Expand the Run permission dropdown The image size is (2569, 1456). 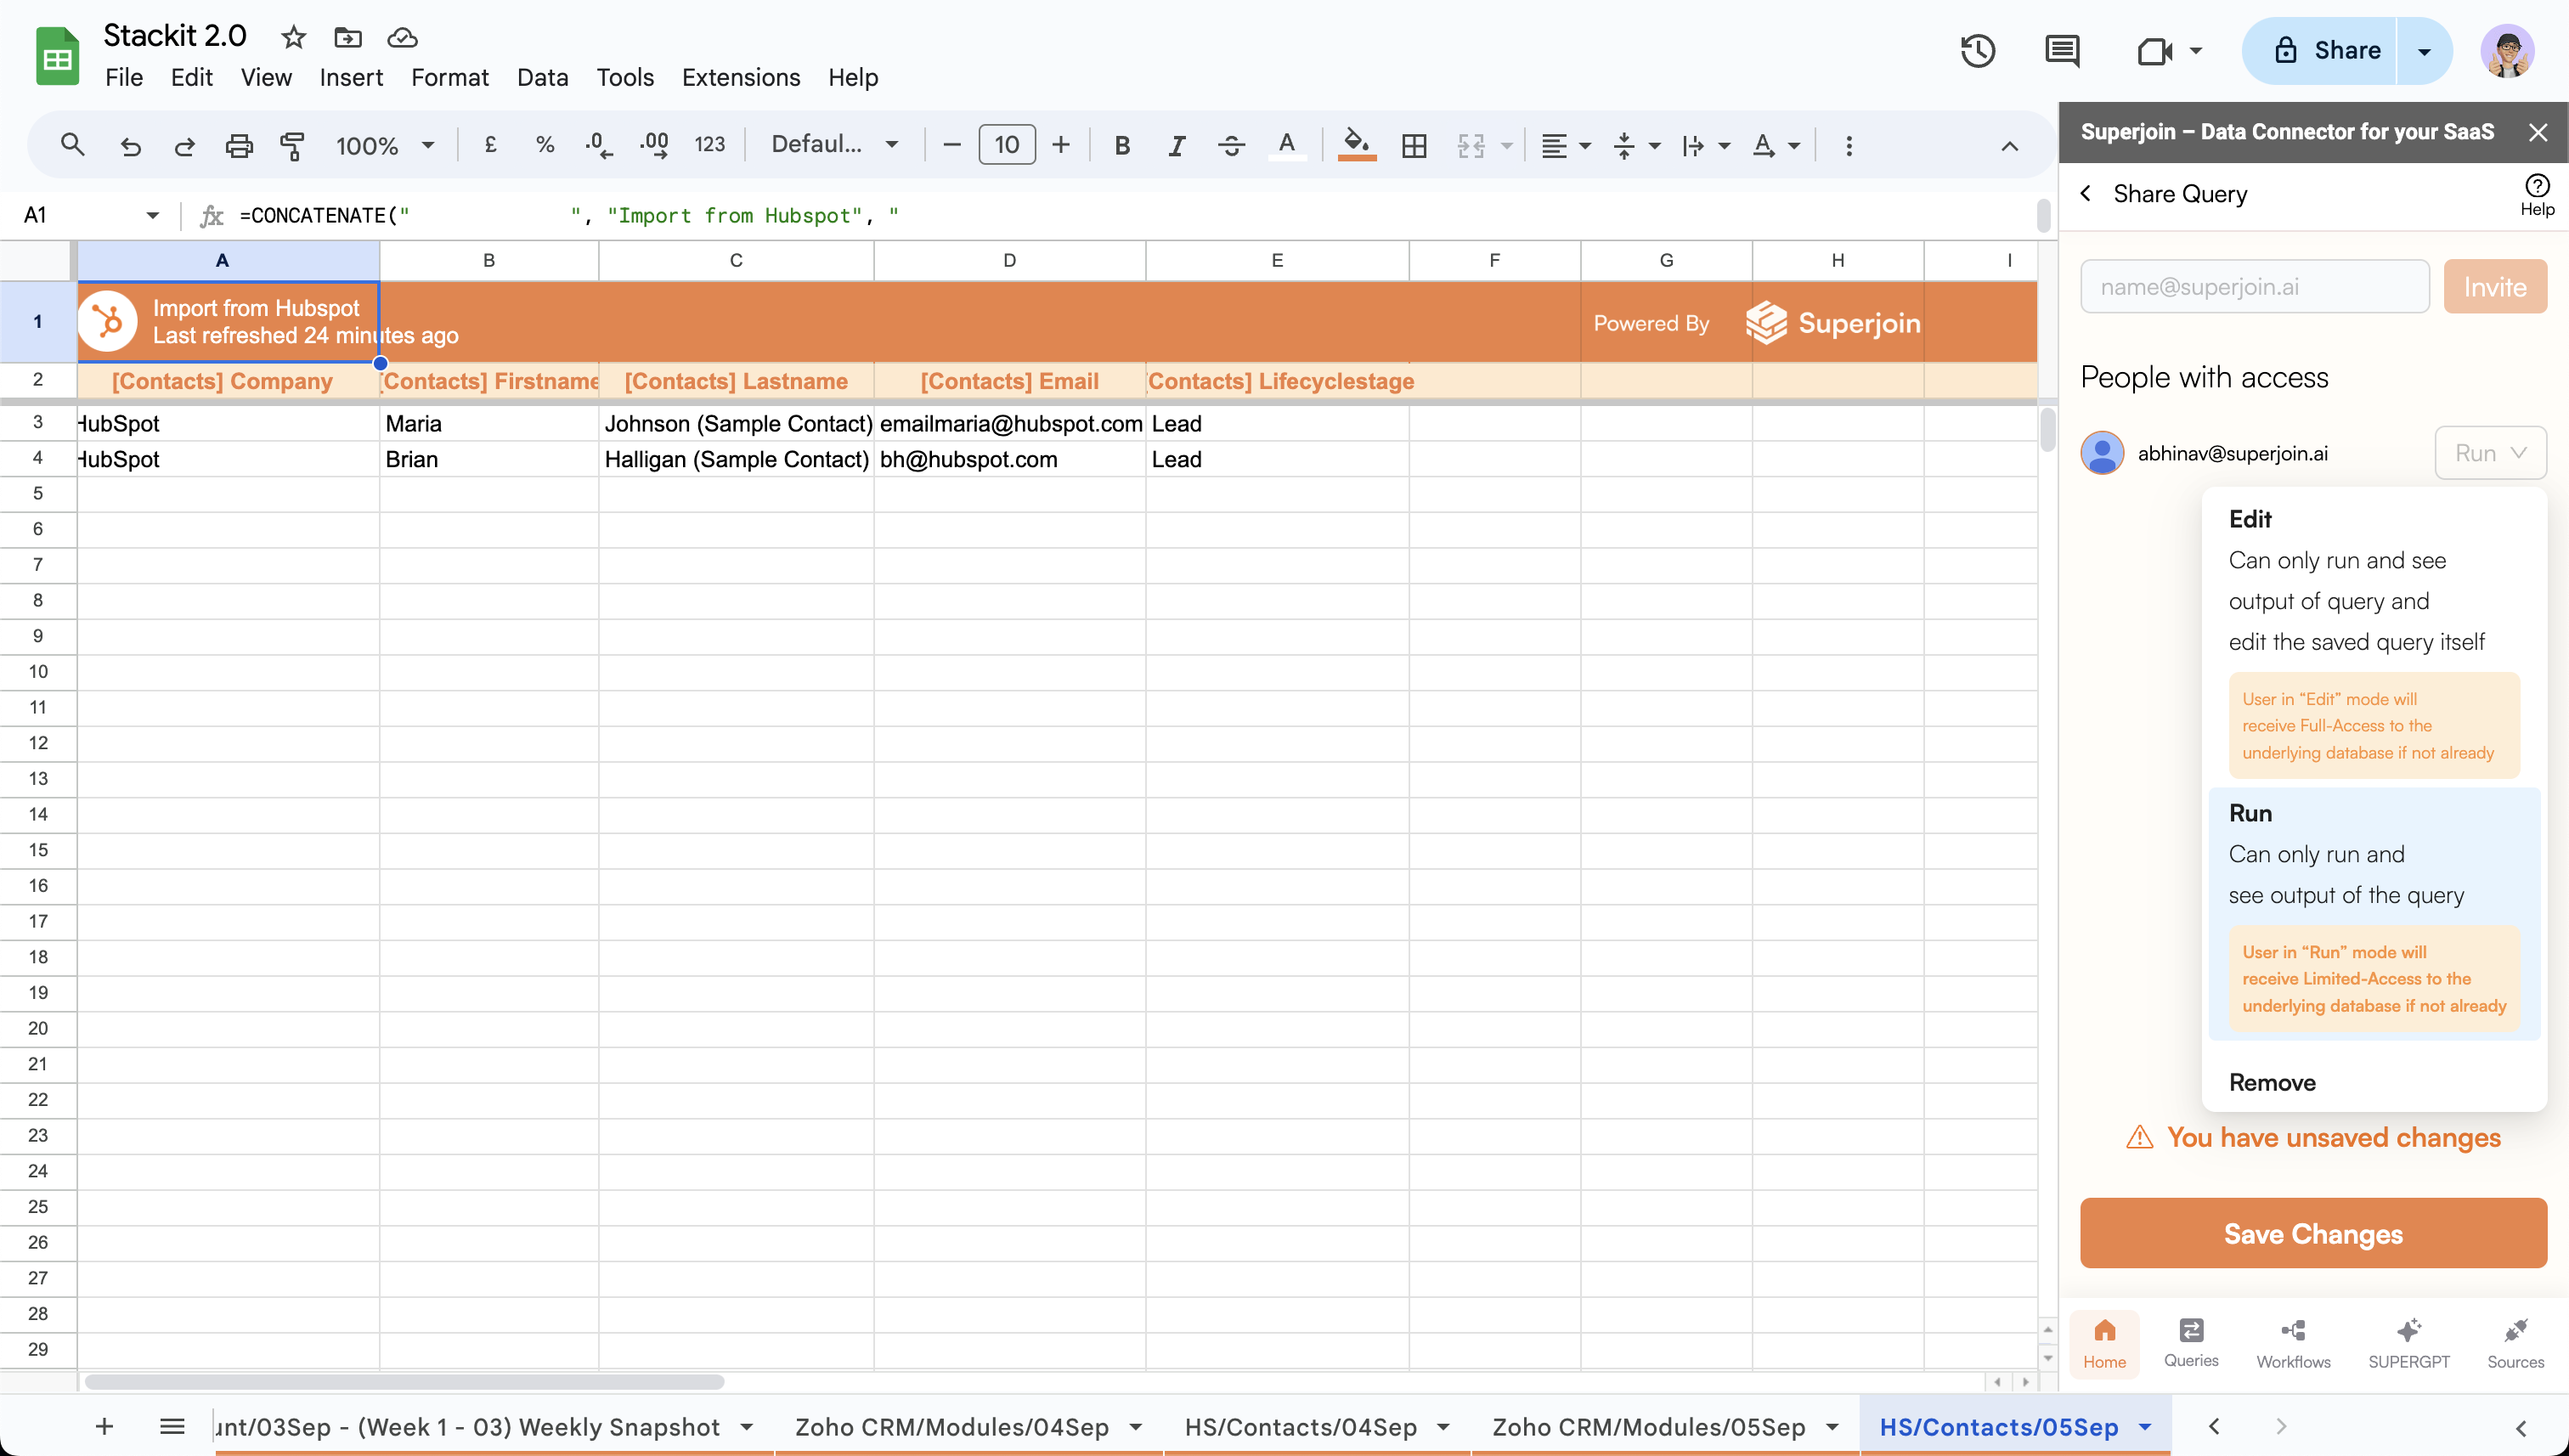point(2489,453)
